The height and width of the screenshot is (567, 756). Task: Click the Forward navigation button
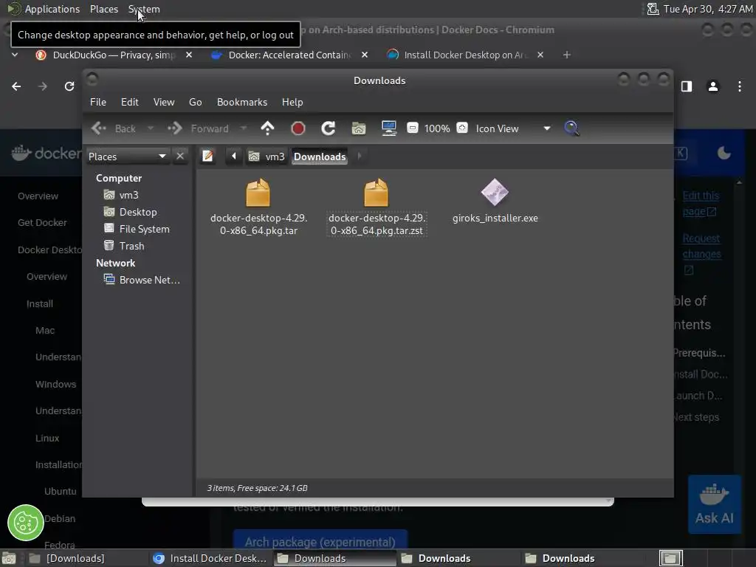[199, 128]
